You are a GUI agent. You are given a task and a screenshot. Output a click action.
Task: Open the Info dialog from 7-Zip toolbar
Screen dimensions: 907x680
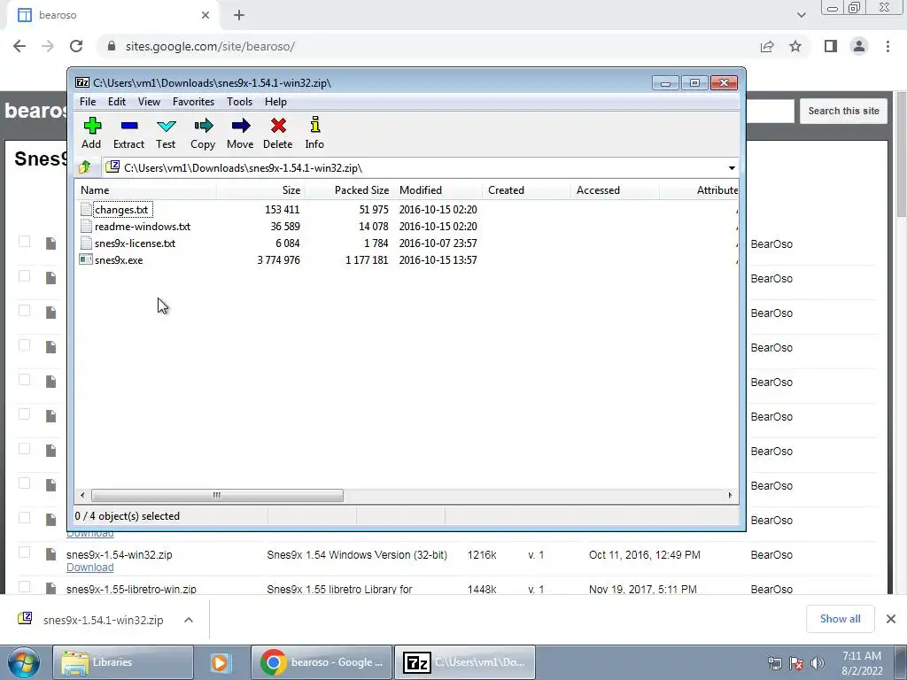pos(314,133)
